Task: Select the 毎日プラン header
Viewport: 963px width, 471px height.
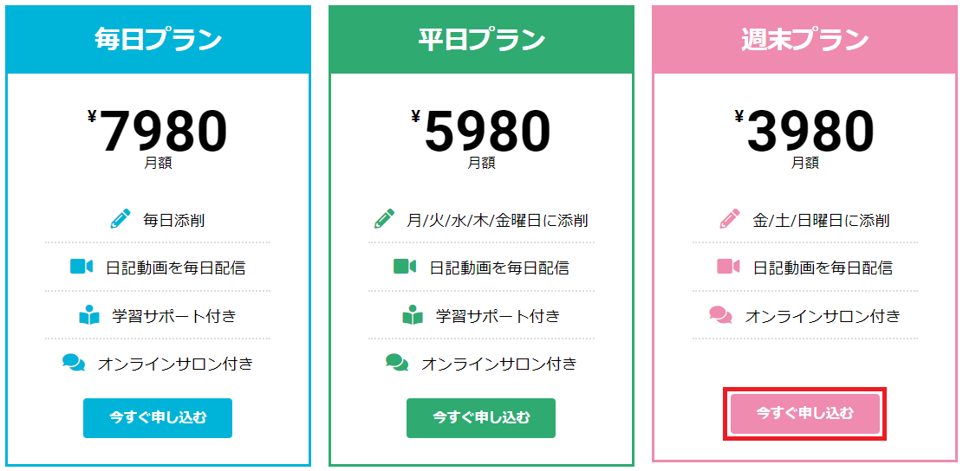Action: pos(158,40)
